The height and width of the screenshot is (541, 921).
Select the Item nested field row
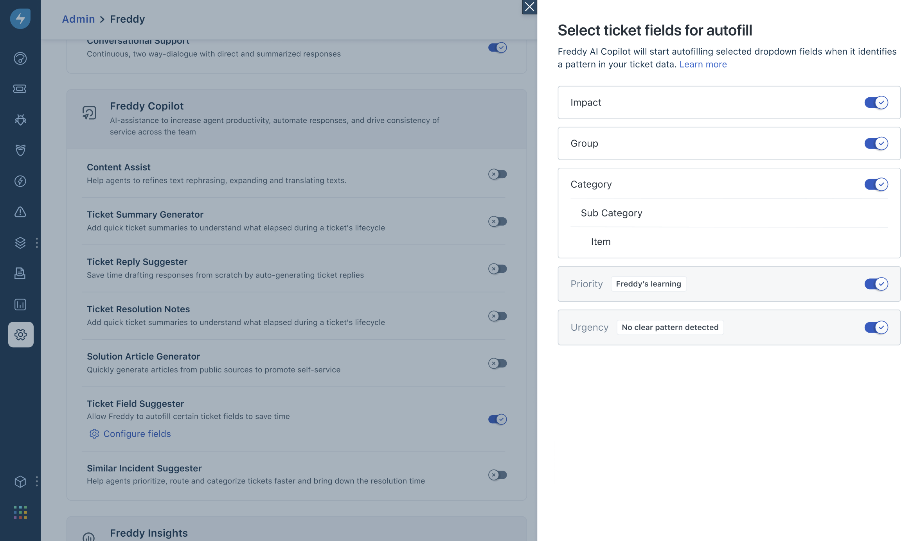coord(601,242)
